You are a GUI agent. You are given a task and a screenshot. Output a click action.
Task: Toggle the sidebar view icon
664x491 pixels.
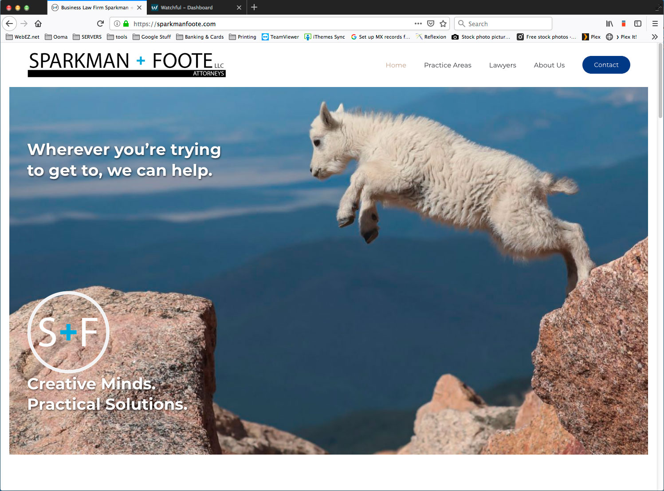638,24
